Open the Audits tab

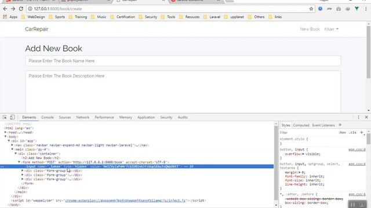(183, 117)
